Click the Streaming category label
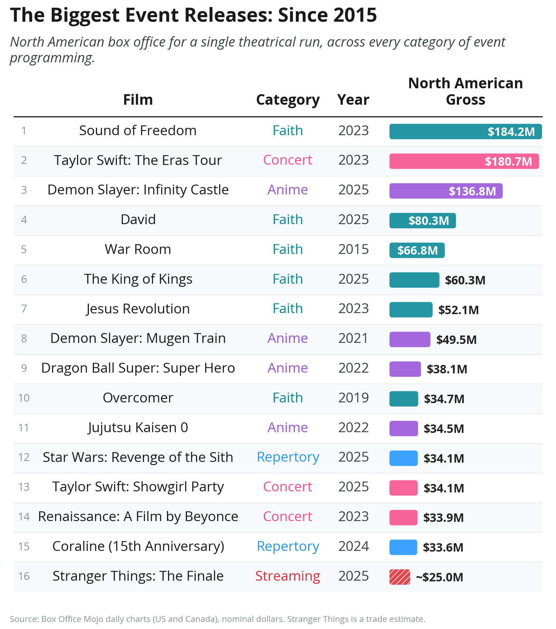The height and width of the screenshot is (629, 556). coord(288,576)
